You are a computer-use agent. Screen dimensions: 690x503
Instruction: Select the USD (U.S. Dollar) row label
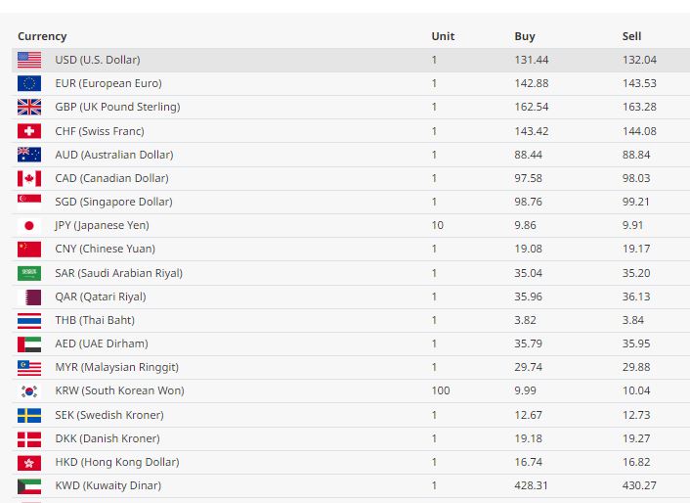pyautogui.click(x=97, y=60)
